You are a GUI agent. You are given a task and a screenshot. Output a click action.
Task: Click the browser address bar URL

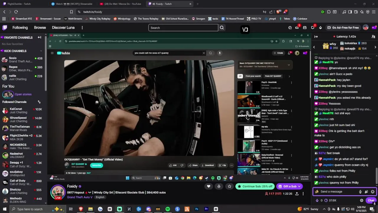pos(93,12)
